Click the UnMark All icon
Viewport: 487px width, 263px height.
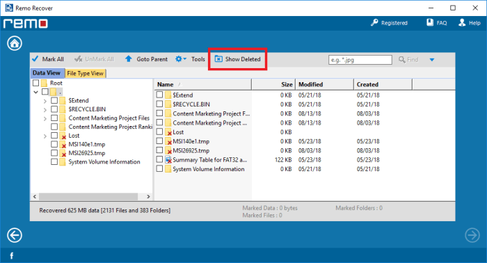click(79, 58)
